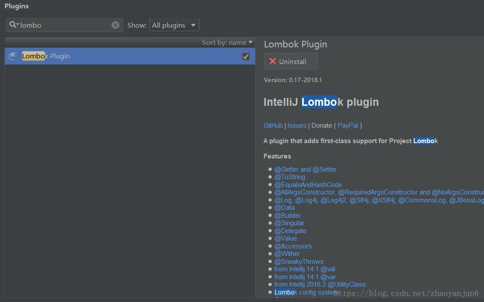
Task: Clear the plugin search text
Action: pyautogui.click(x=116, y=25)
